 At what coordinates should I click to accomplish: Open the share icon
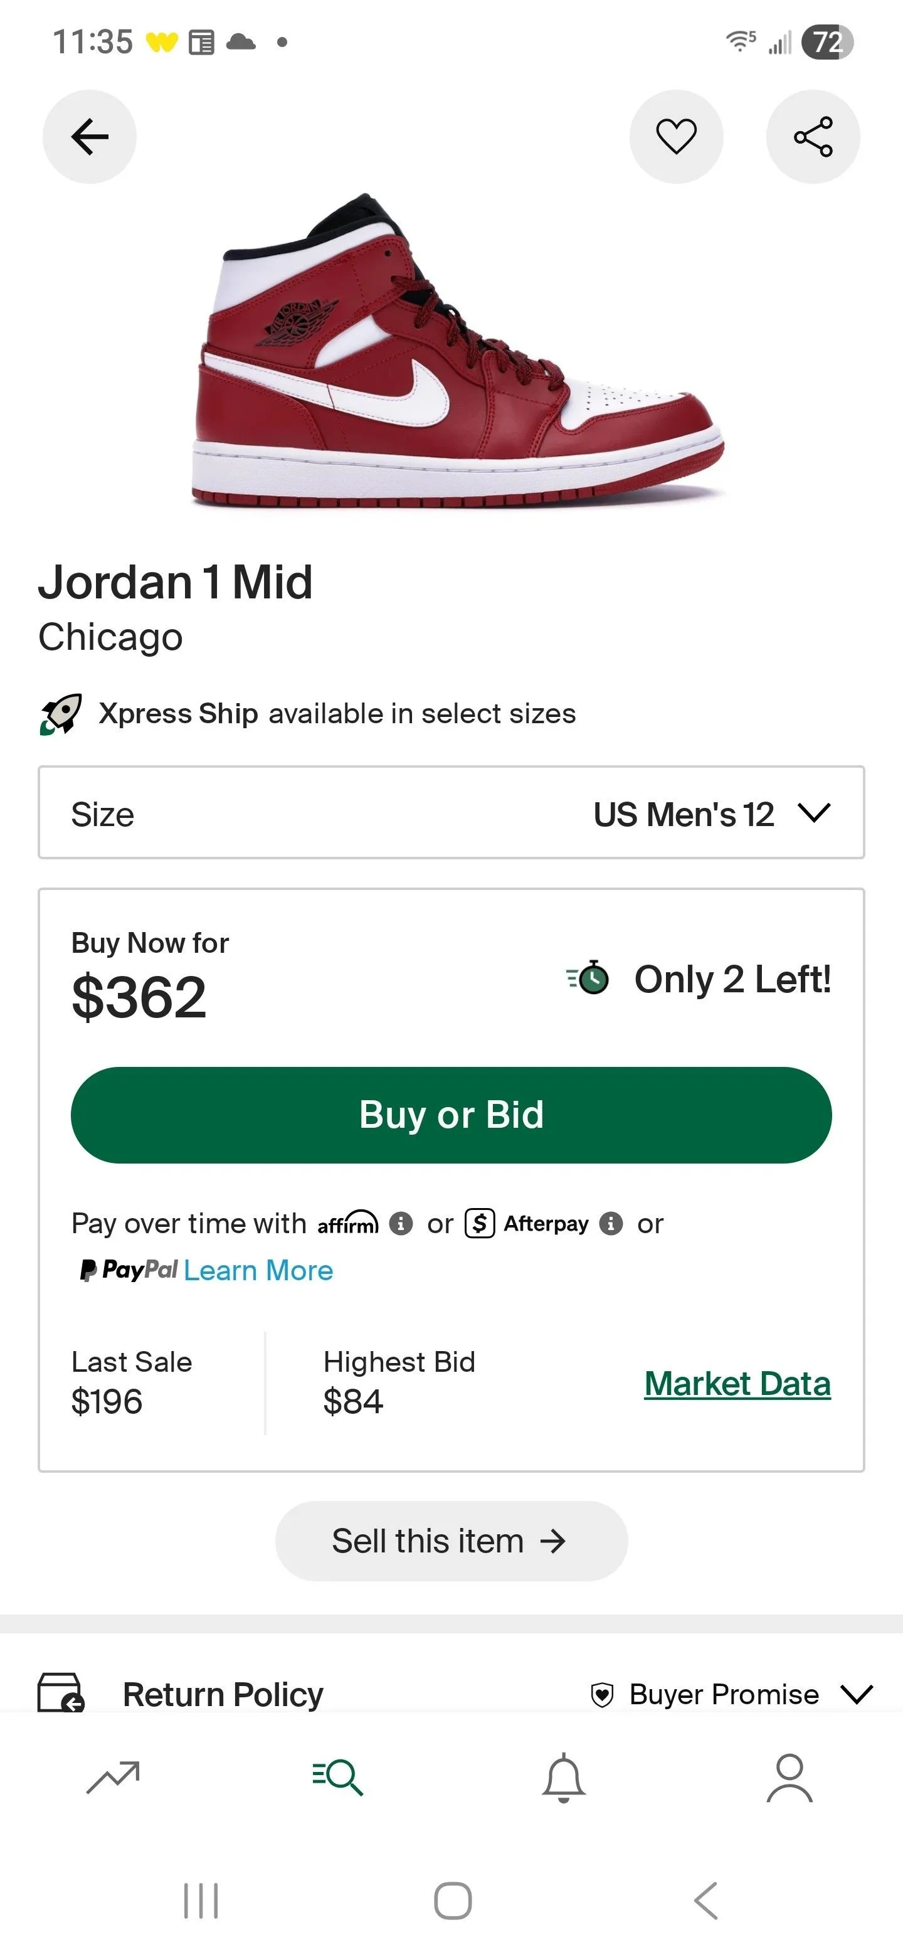click(813, 137)
